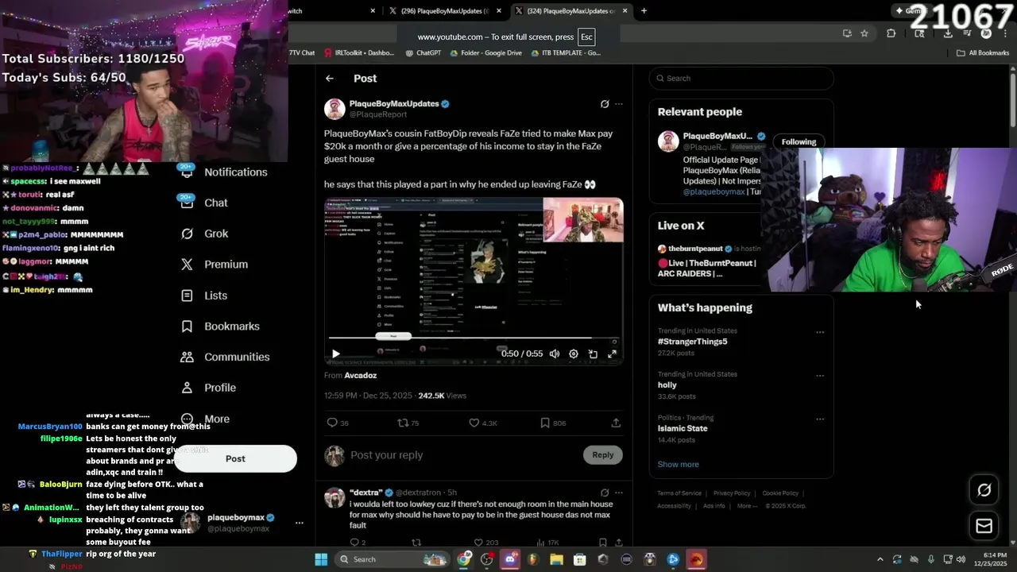Open Discord from the taskbar
The width and height of the screenshot is (1017, 572).
pyautogui.click(x=510, y=559)
